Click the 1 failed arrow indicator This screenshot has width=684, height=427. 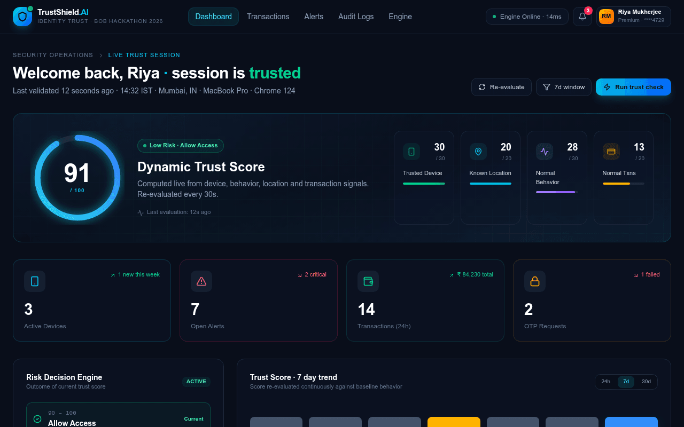point(636,275)
